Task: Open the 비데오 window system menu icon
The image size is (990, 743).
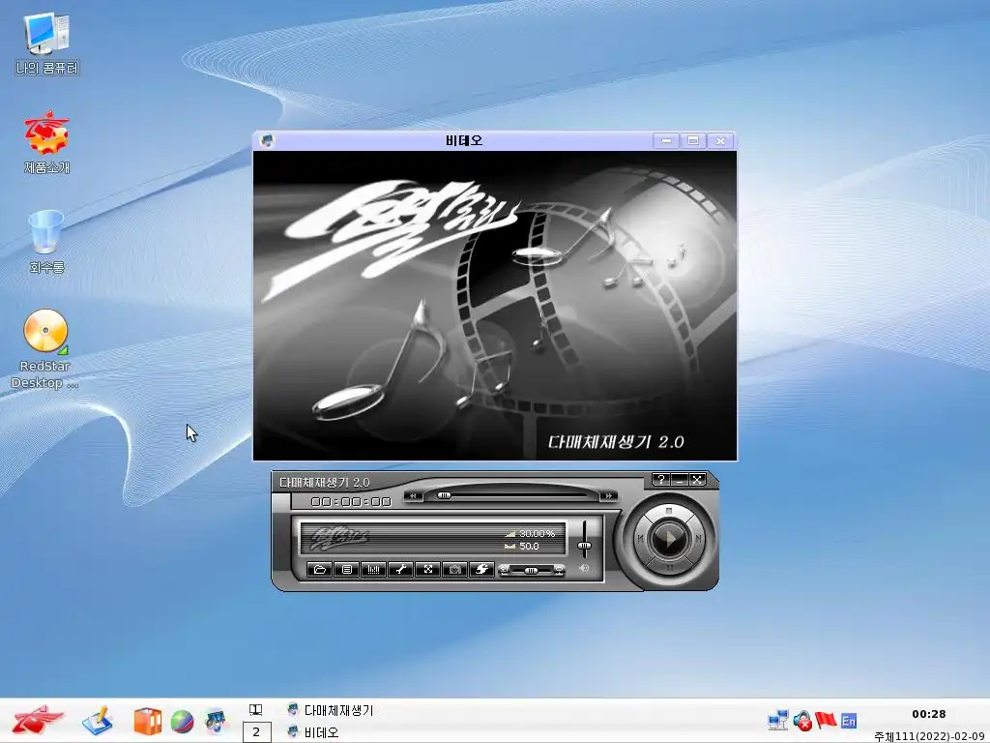Action: pyautogui.click(x=267, y=140)
